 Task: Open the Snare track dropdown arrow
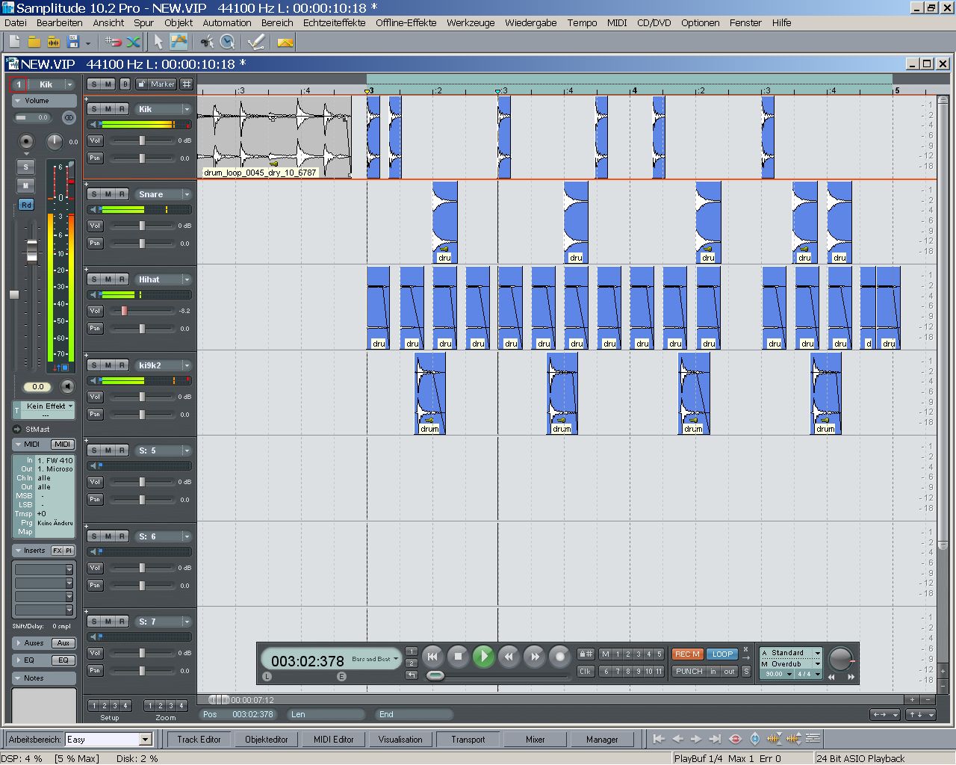tap(187, 194)
